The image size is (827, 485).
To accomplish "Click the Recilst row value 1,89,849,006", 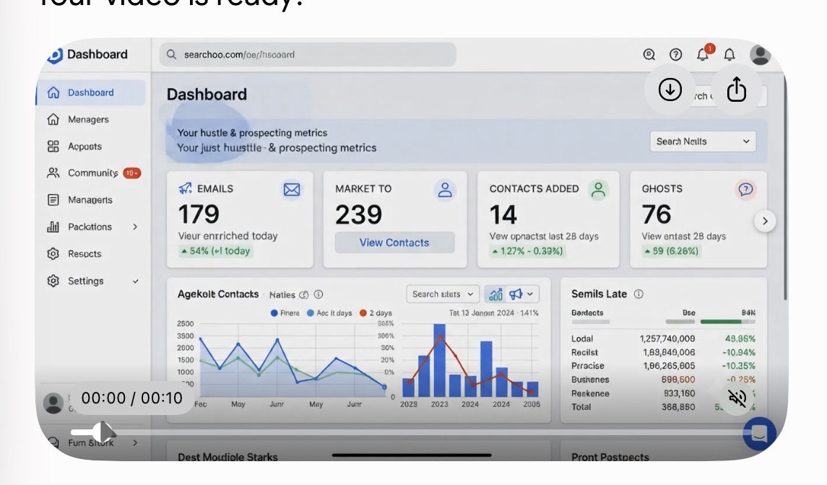I will (x=669, y=352).
